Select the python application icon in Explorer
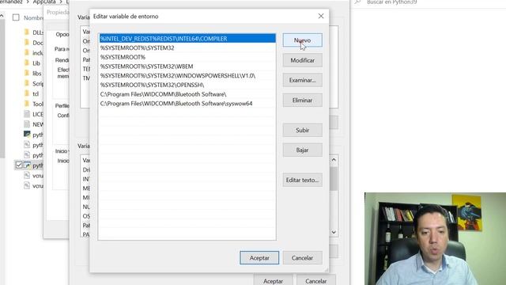The height and width of the screenshot is (285, 506). click(27, 135)
